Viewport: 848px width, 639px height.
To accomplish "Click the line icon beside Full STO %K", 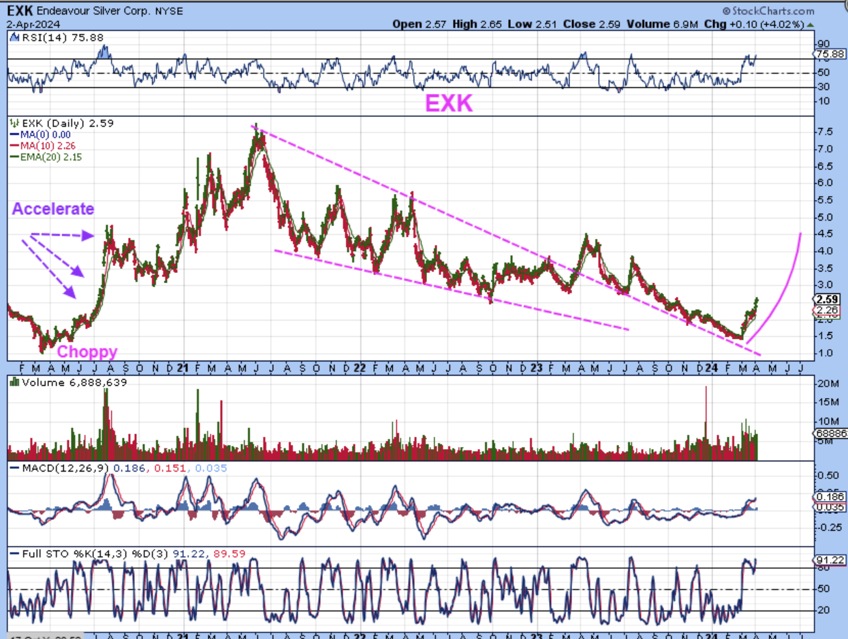I will pos(13,554).
